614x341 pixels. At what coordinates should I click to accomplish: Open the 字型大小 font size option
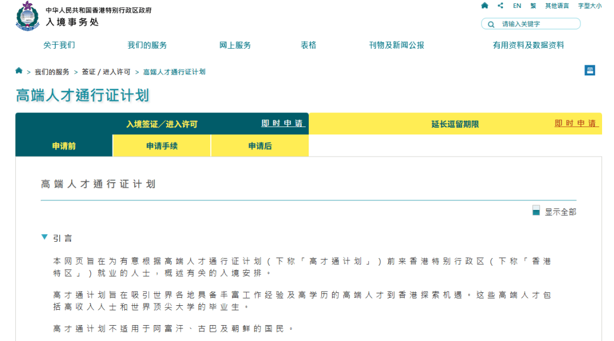coord(590,6)
